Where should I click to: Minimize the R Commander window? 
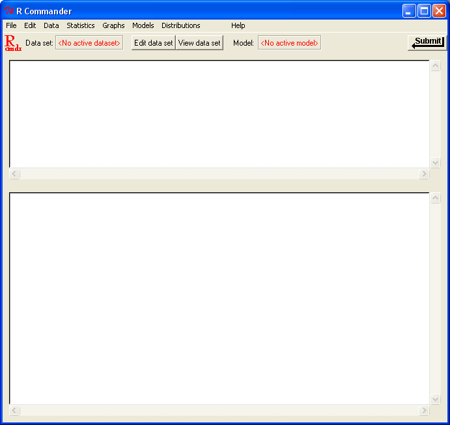pyautogui.click(x=409, y=11)
